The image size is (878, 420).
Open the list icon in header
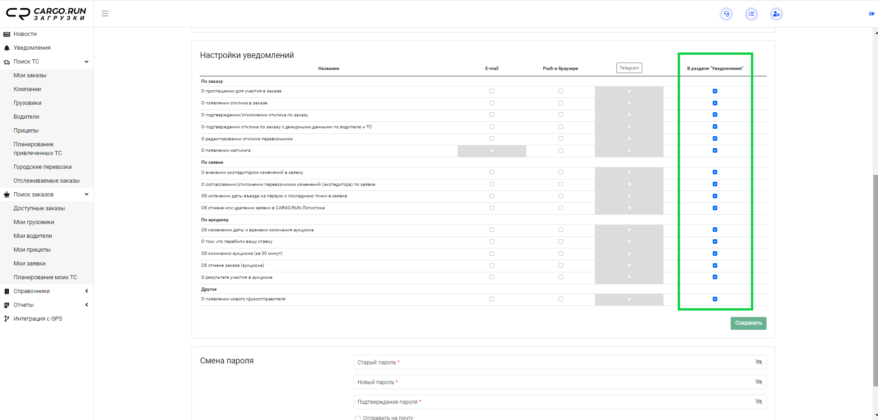point(751,14)
